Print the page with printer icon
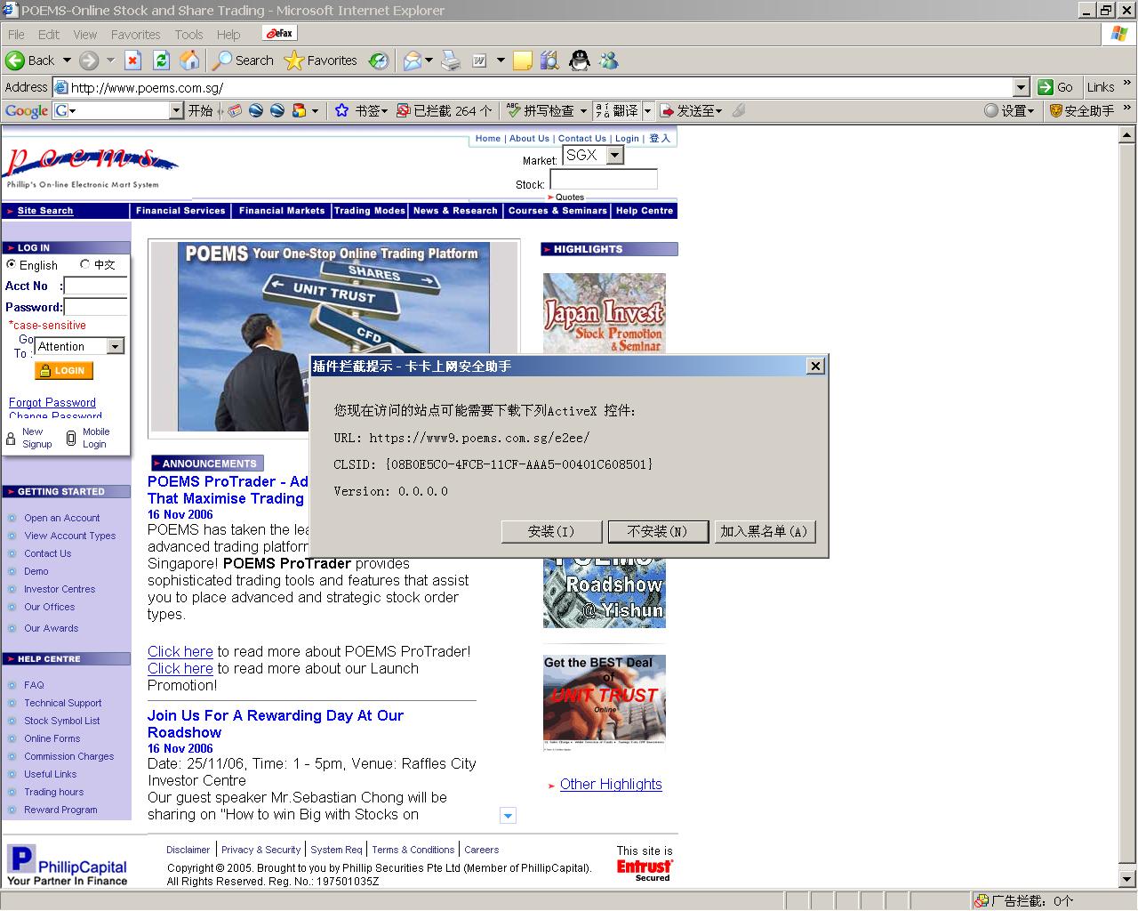 tap(452, 60)
